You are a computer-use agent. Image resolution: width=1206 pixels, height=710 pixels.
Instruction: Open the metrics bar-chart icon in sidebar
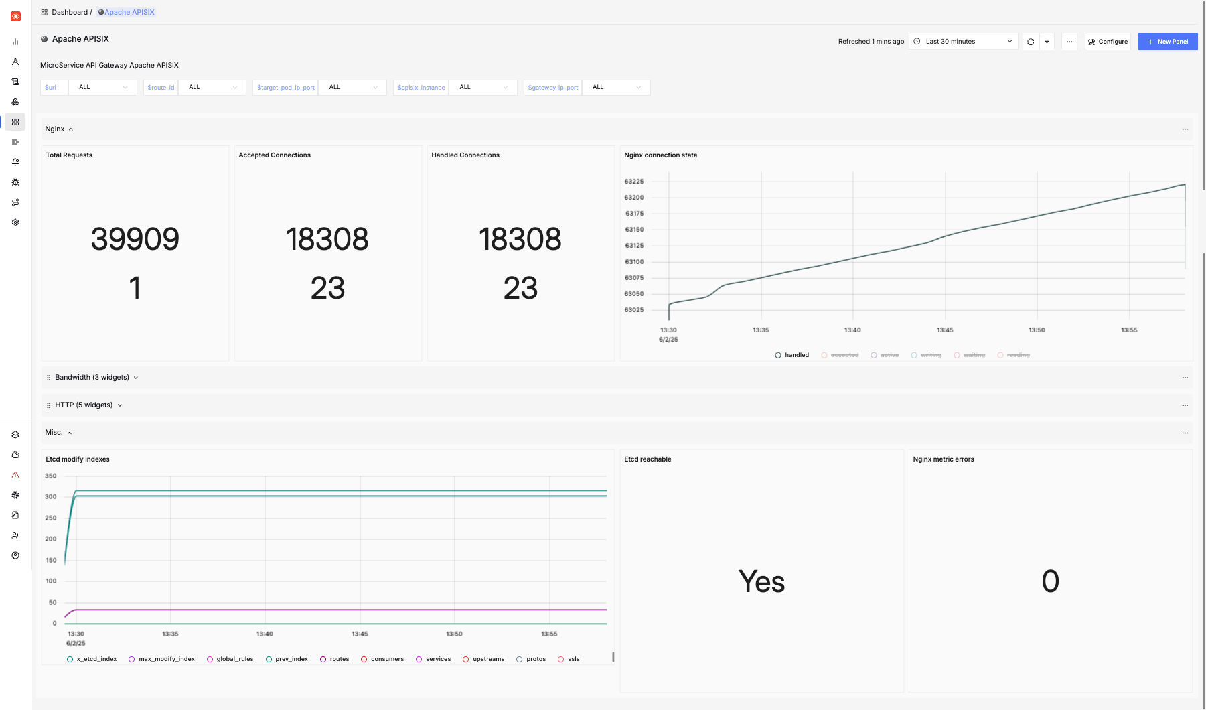tap(15, 41)
